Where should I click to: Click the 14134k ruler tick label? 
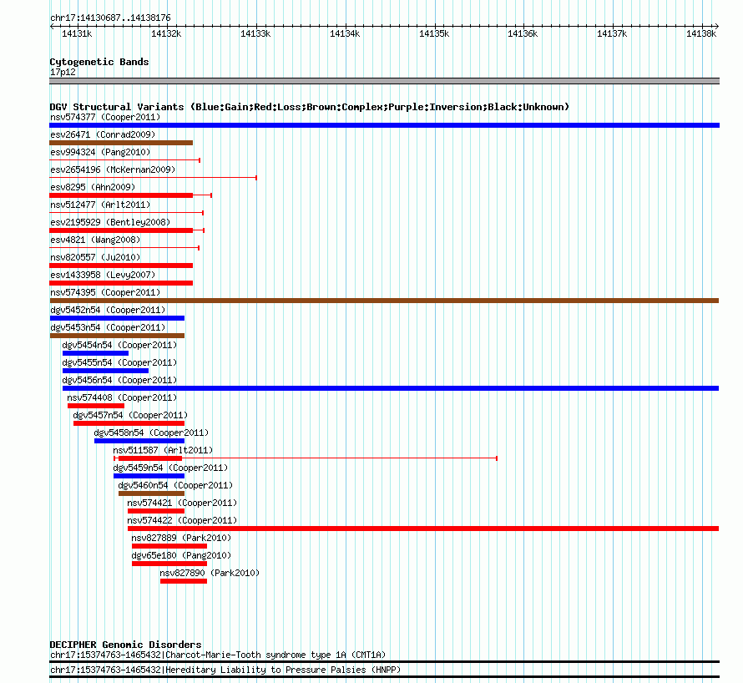point(345,33)
